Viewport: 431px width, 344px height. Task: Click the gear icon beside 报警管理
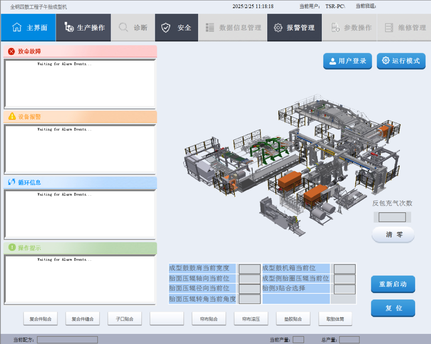click(x=278, y=28)
